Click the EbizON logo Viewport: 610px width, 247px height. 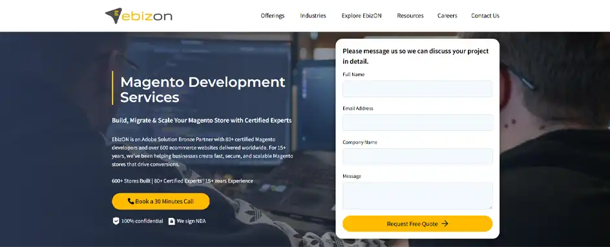138,16
